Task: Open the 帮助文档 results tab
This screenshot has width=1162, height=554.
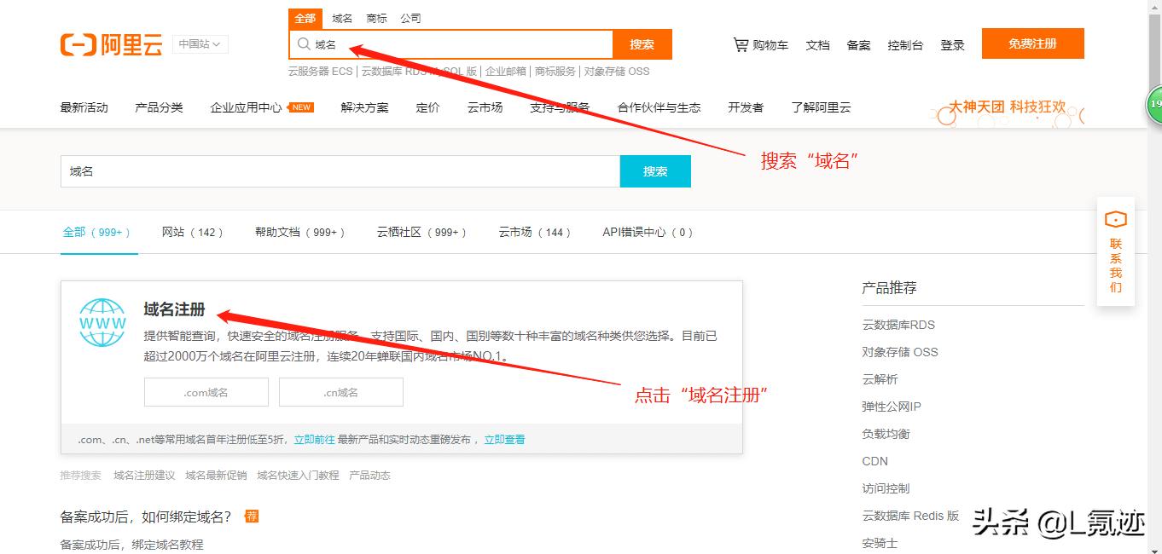Action: pos(300,231)
